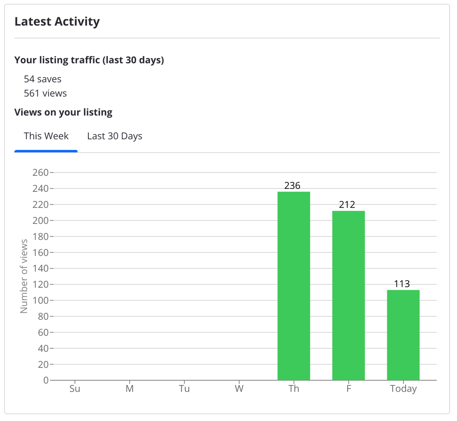Click the 113 value label

(402, 284)
